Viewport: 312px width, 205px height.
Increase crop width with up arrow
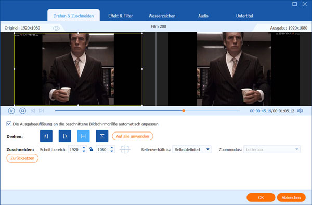pos(84,148)
